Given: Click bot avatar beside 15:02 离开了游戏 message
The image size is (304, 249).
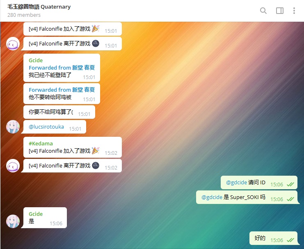Looking at the screenshot, I should pyautogui.click(x=13, y=165).
